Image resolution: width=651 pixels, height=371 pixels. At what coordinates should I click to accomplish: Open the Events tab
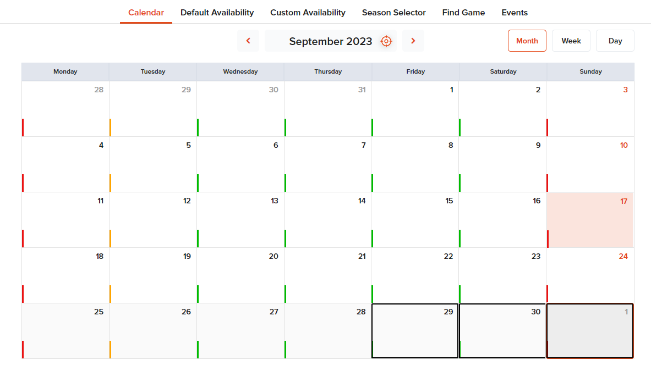pyautogui.click(x=515, y=13)
